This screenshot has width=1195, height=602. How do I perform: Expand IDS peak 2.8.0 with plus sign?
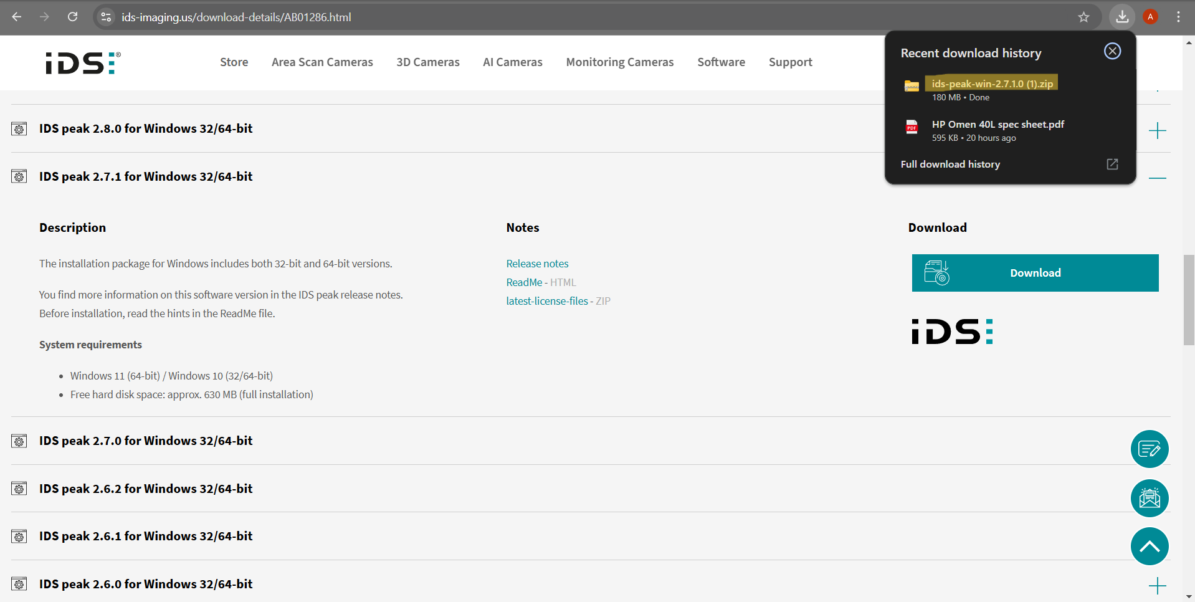1157,131
